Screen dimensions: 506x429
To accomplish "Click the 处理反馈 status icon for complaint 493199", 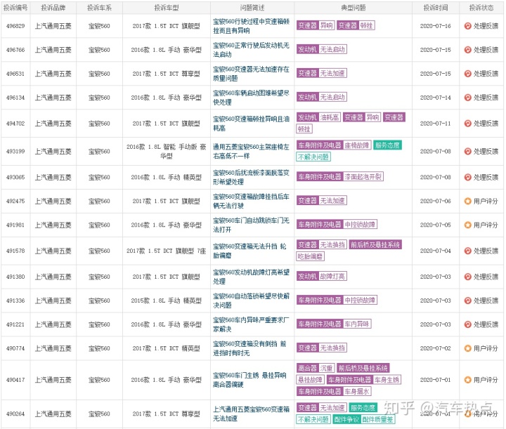I will (467, 152).
